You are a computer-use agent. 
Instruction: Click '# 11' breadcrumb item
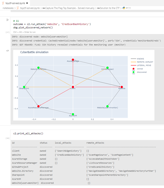(128, 8)
